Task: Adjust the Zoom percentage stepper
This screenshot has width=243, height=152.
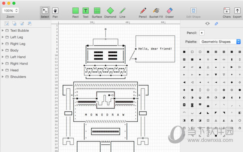Action: tap(17, 11)
